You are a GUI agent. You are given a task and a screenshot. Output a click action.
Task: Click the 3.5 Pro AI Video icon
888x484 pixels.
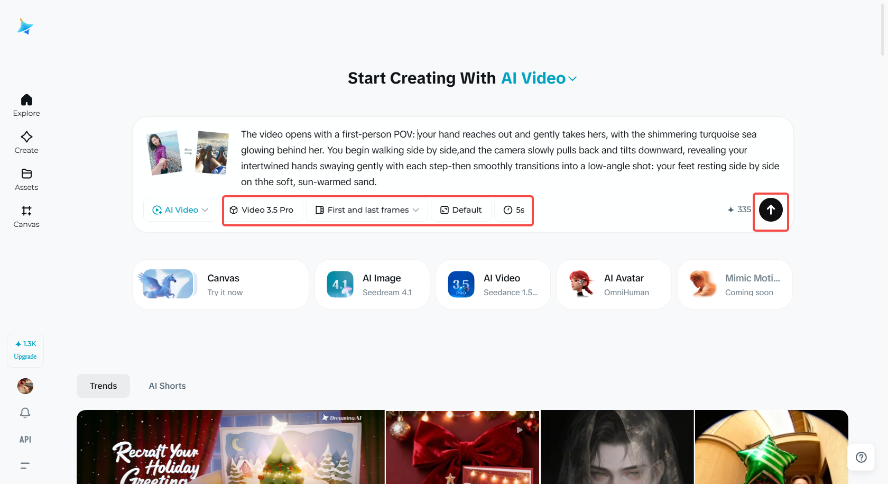tap(461, 285)
